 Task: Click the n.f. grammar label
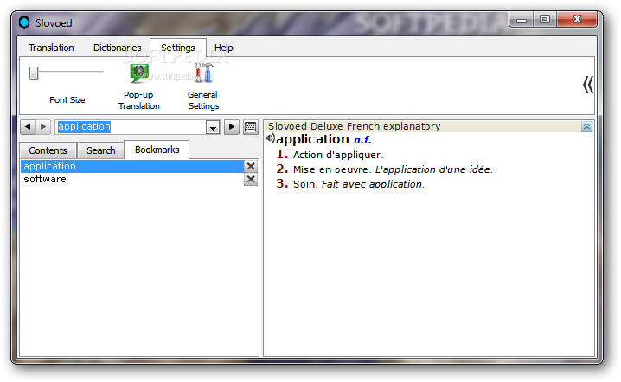click(x=362, y=140)
